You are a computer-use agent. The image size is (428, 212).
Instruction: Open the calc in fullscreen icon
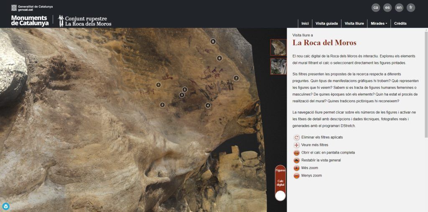tap(297, 153)
